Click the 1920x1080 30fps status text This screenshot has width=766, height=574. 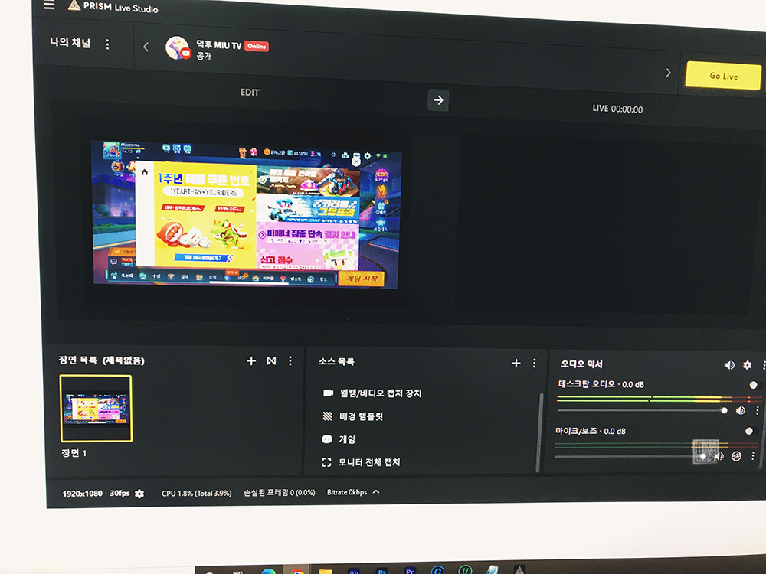pos(96,494)
